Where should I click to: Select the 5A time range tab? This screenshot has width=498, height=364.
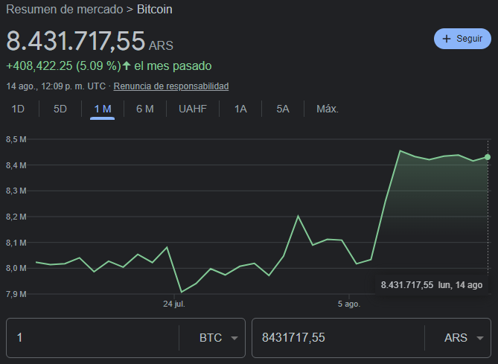tap(283, 109)
